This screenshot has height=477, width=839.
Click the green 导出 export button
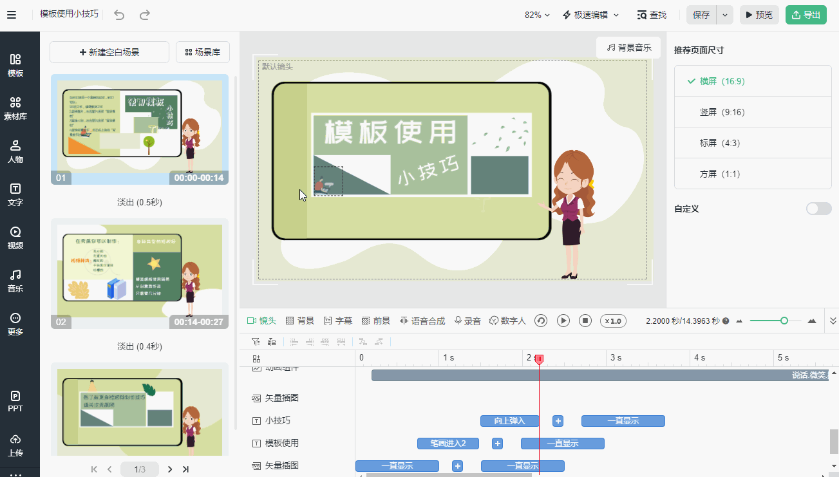[806, 15]
